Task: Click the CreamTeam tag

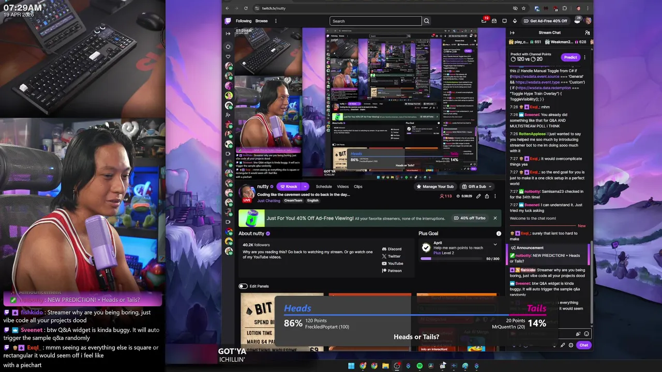Action: pos(293,200)
